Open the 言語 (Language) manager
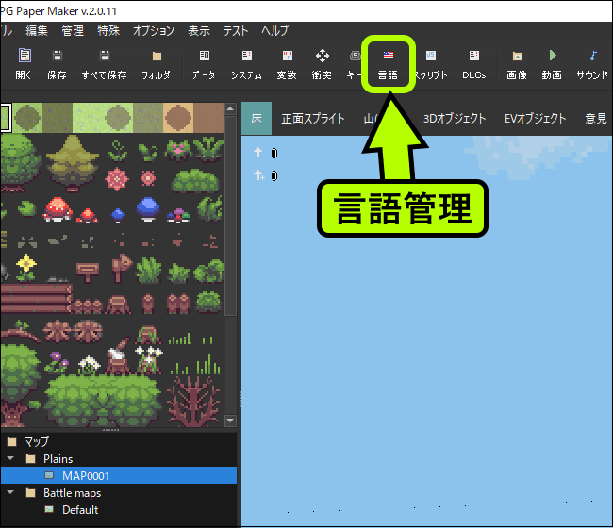 (x=388, y=64)
